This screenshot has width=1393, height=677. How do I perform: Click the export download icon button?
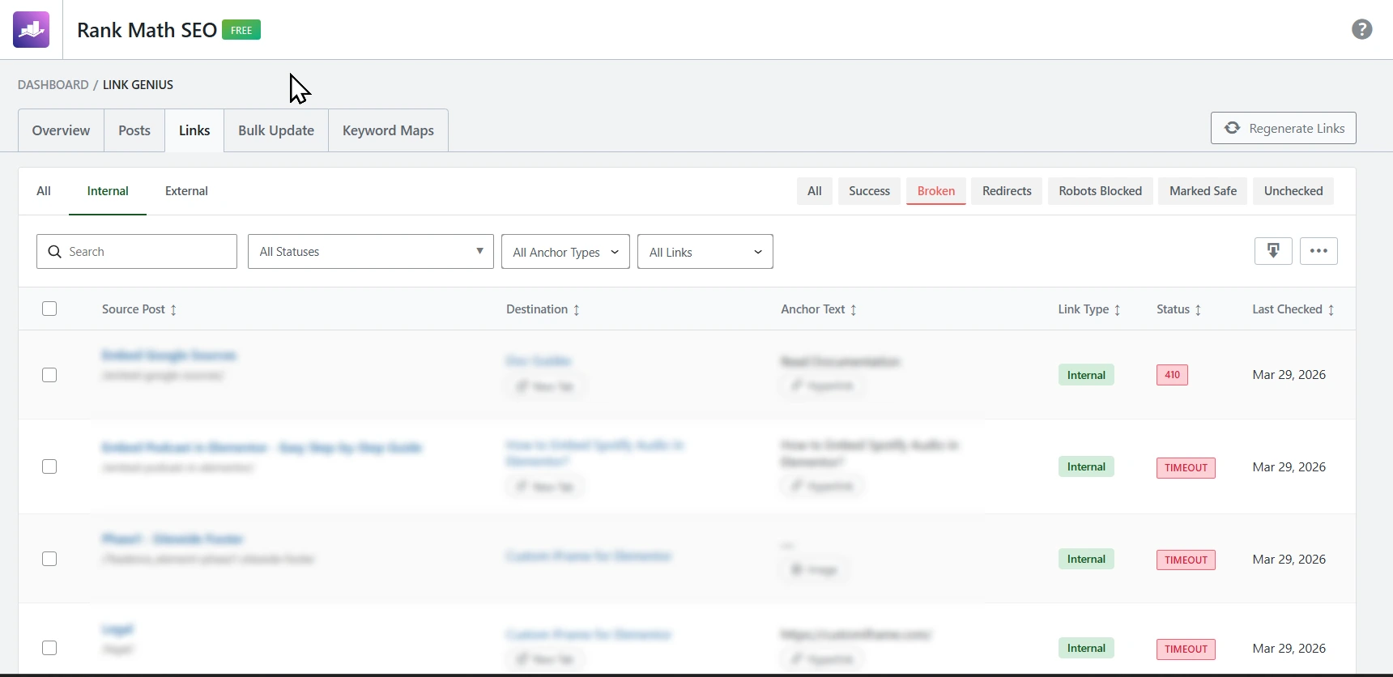[1273, 251]
